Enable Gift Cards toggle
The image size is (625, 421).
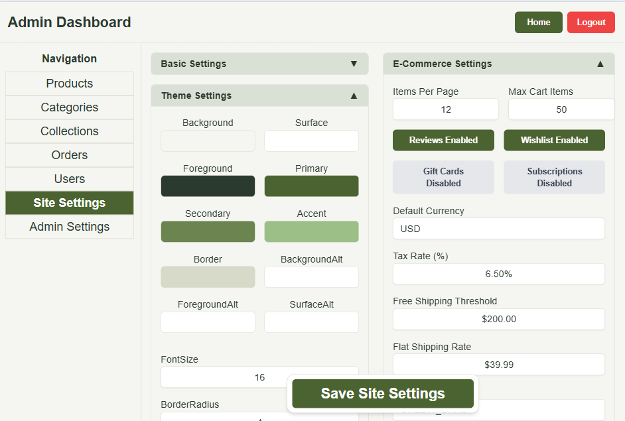coord(443,177)
